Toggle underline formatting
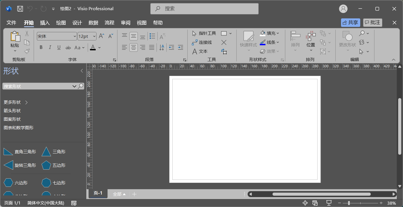The image size is (403, 207). pos(59,48)
